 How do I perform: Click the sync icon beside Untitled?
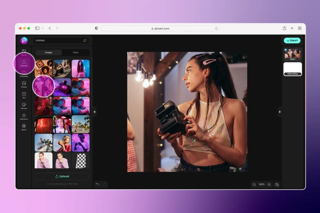tap(85, 41)
